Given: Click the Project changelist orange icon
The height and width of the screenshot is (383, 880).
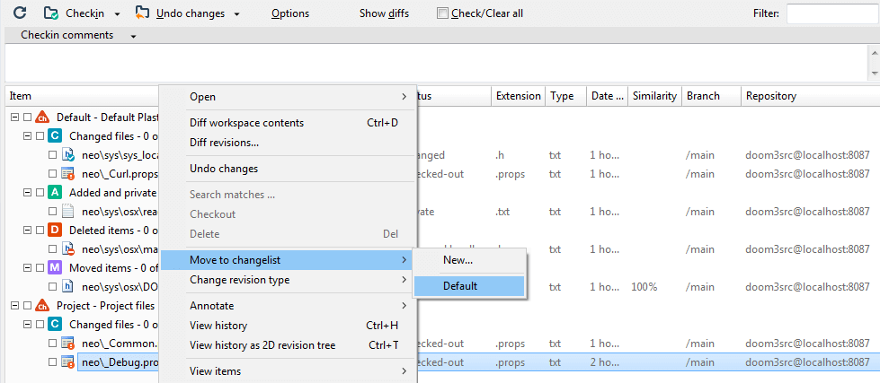Looking at the screenshot, I should [42, 306].
